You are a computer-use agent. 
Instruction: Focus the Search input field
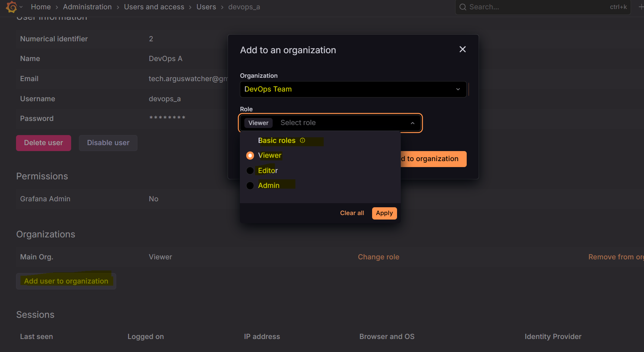point(543,7)
